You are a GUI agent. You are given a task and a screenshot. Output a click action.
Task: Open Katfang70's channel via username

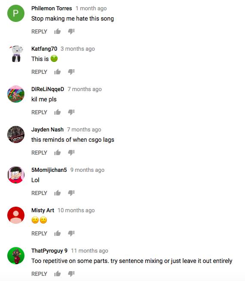[44, 49]
